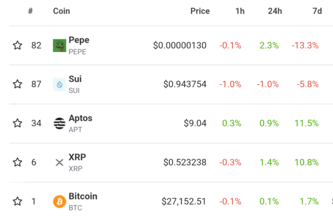Click the Coin column header
This screenshot has width=333, height=219.
tap(62, 11)
